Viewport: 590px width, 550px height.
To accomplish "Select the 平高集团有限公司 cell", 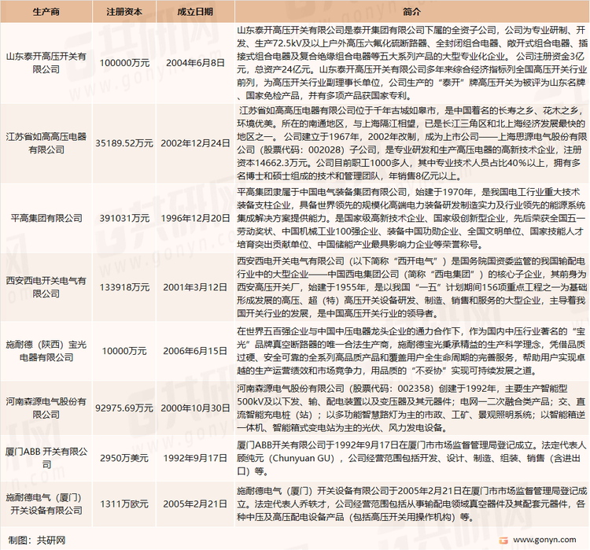I will pyautogui.click(x=46, y=218).
